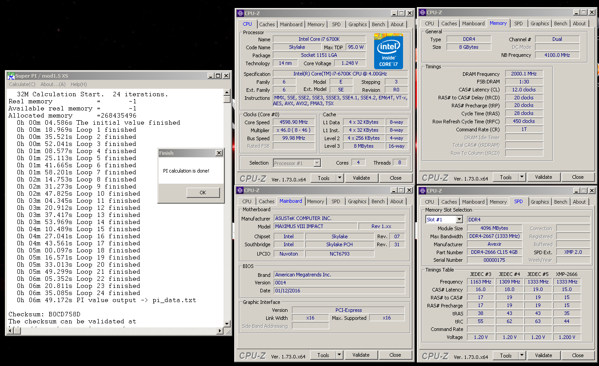Click mainboard model MAXIMUS VIII IMPACT

315,226
